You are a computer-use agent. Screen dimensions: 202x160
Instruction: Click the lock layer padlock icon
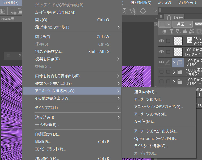184,31
